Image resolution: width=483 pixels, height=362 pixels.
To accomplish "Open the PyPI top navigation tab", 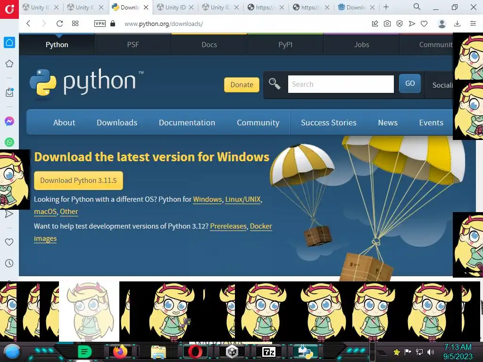I will [285, 45].
